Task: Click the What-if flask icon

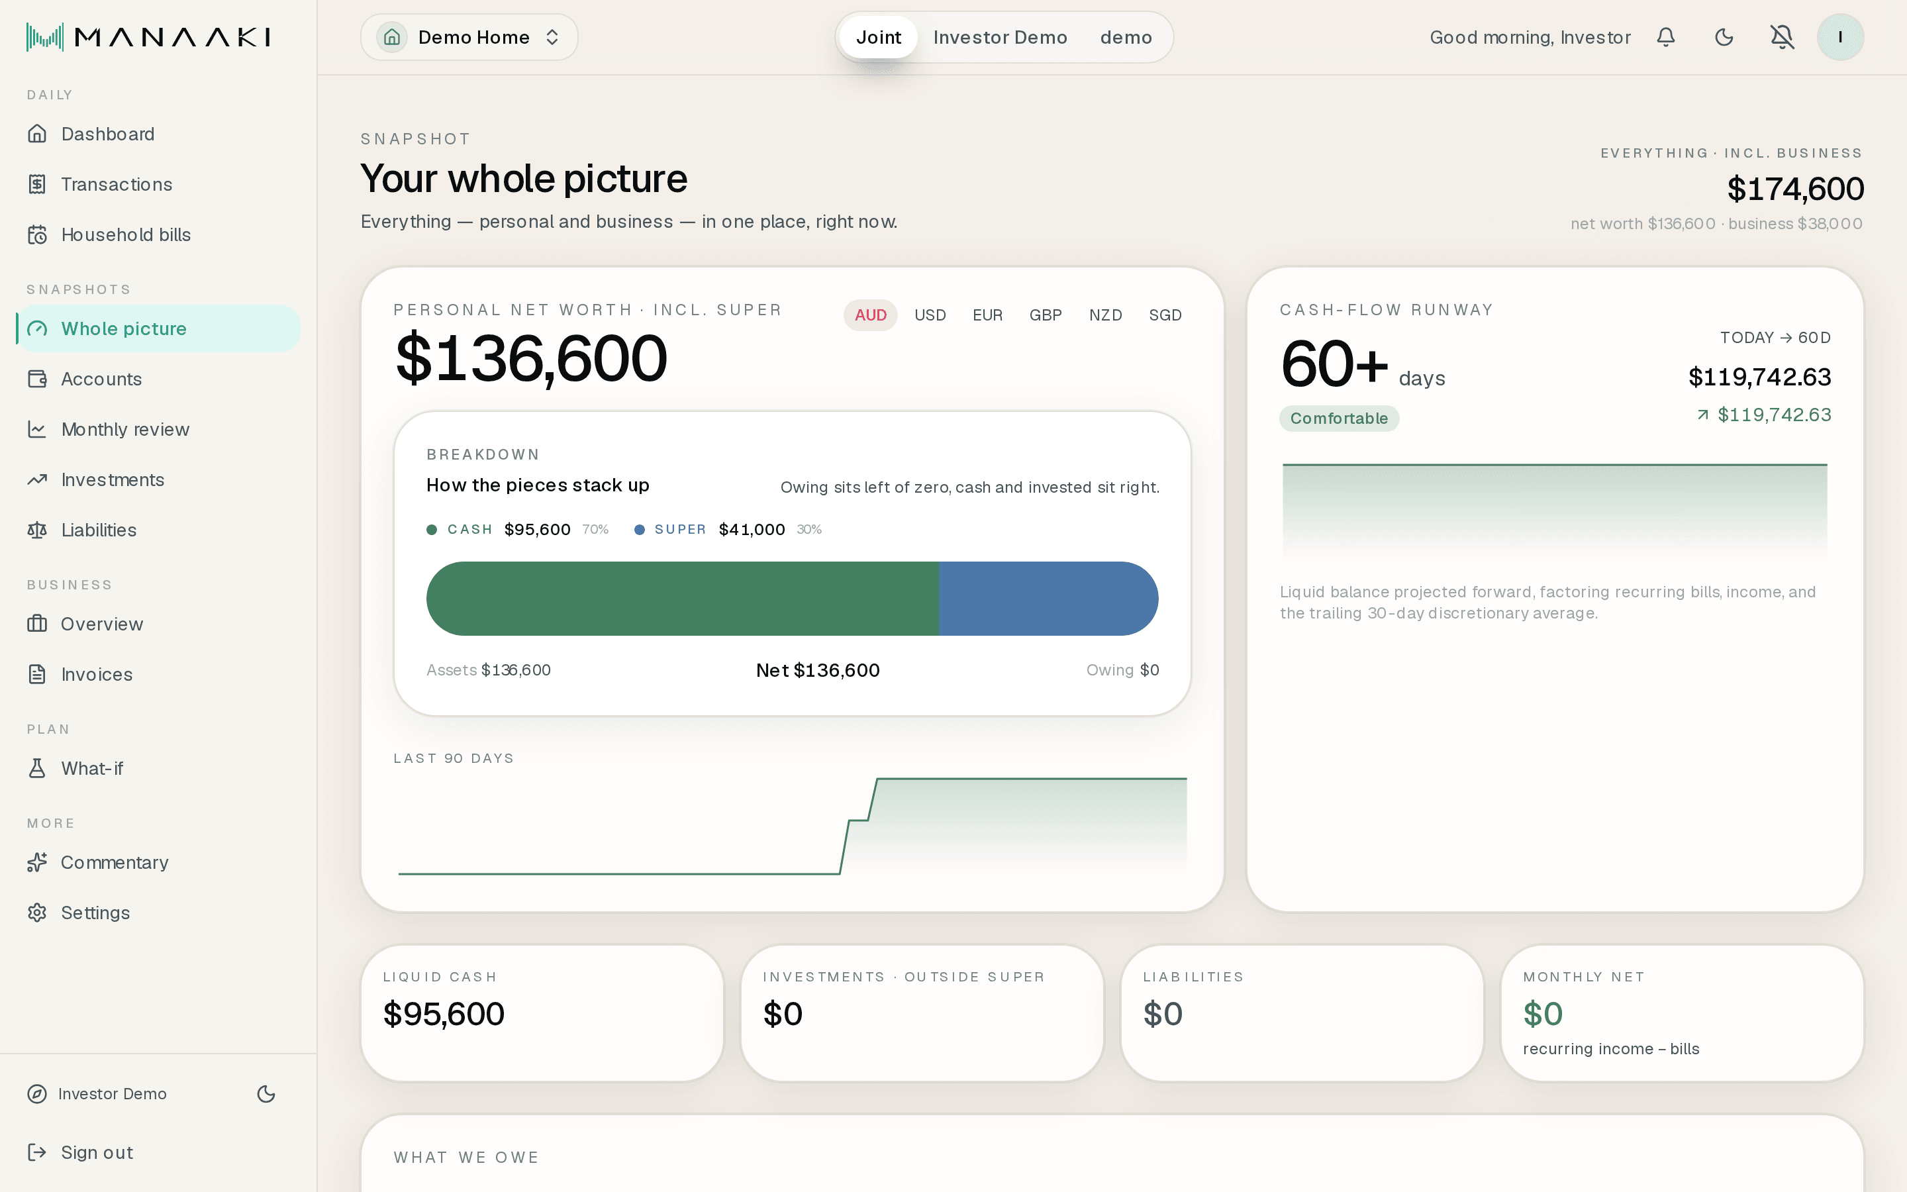Action: click(x=37, y=769)
